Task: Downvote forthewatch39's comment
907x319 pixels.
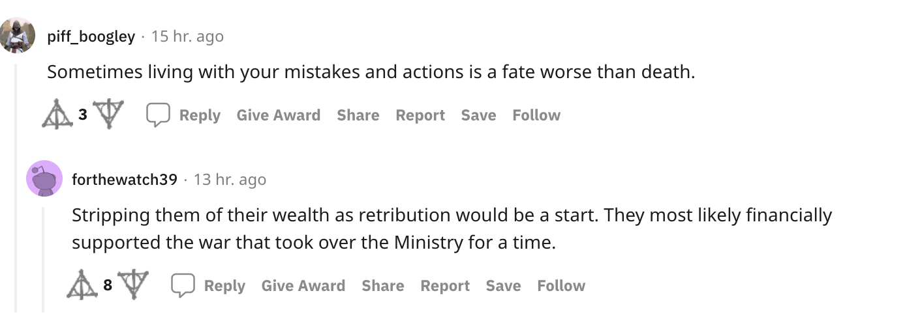Action: 132,284
